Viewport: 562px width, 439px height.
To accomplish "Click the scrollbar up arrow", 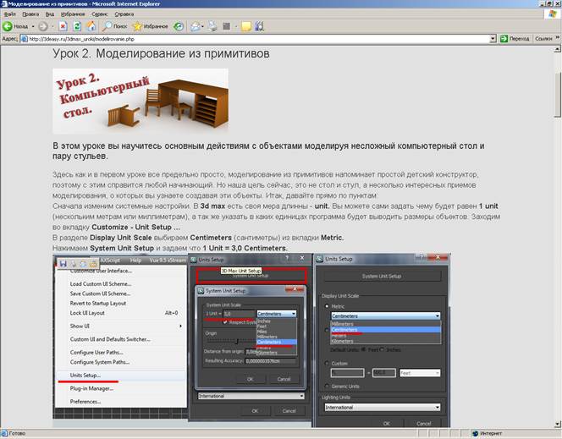I will (x=558, y=49).
